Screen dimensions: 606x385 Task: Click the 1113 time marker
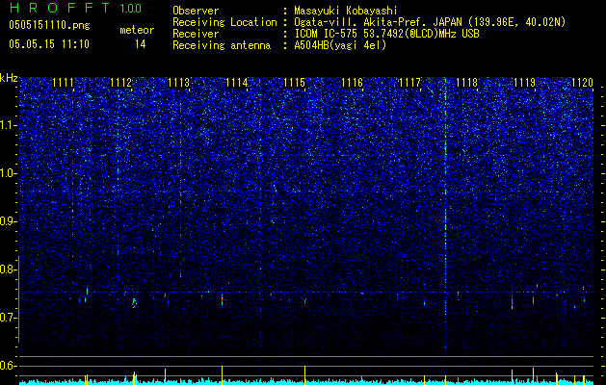click(x=178, y=83)
